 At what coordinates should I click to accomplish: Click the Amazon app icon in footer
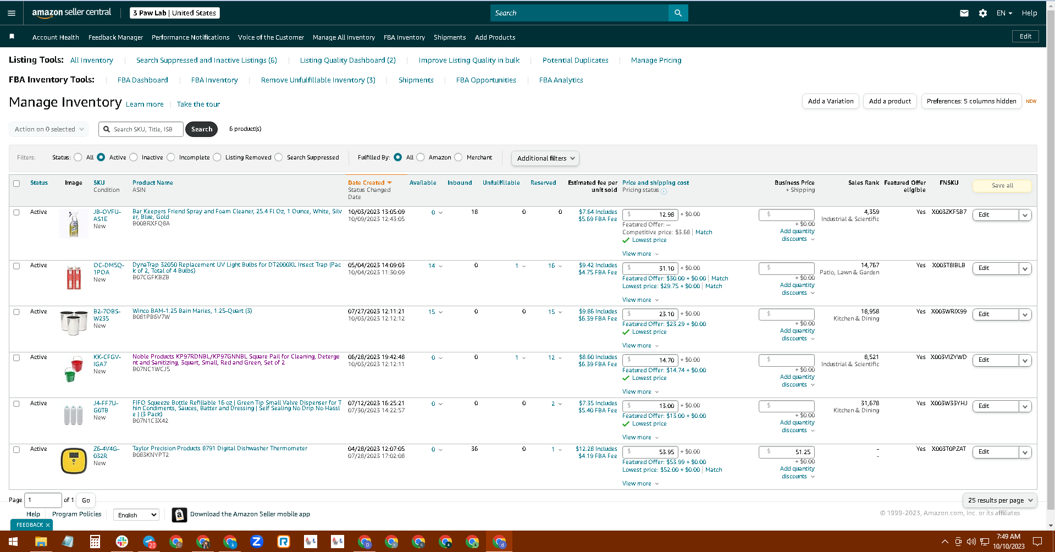pos(179,515)
